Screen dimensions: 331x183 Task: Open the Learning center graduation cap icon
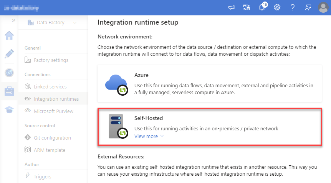[9, 110]
